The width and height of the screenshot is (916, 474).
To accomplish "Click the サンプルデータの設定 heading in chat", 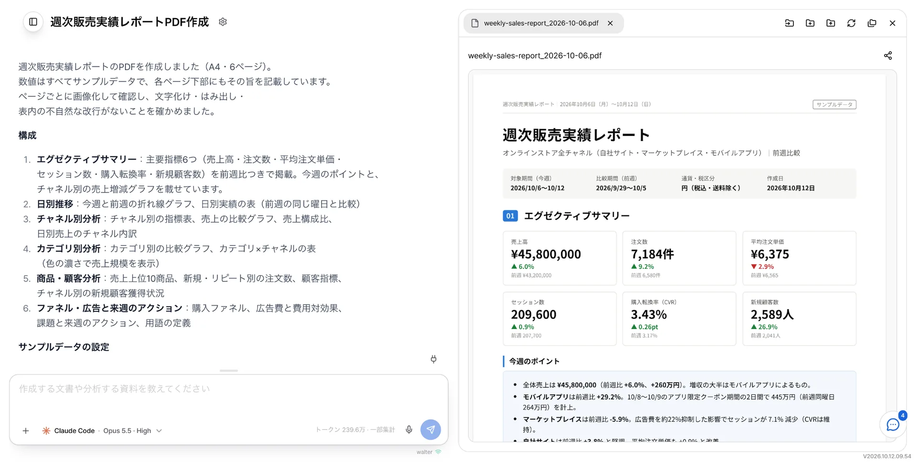I will coord(64,347).
